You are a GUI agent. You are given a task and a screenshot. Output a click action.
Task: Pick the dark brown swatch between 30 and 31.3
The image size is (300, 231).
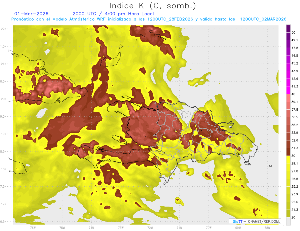[x=288, y=152]
